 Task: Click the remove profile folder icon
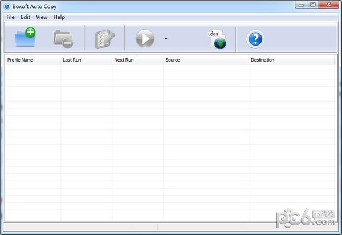63,39
